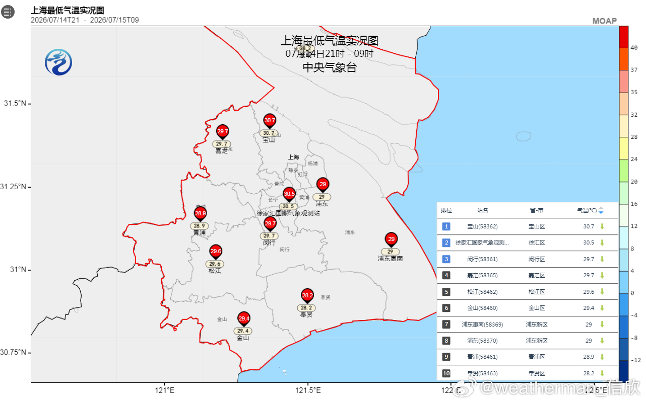The height and width of the screenshot is (404, 646).
Task: Click green down arrow in 闵行(58361) row
Action: pos(602,259)
